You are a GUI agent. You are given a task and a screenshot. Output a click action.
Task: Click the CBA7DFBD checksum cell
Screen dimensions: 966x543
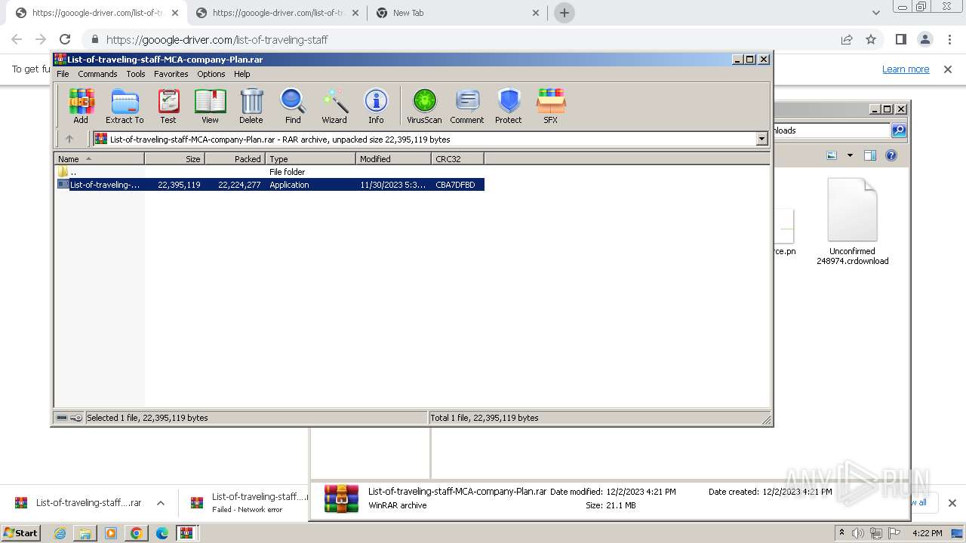tap(455, 185)
